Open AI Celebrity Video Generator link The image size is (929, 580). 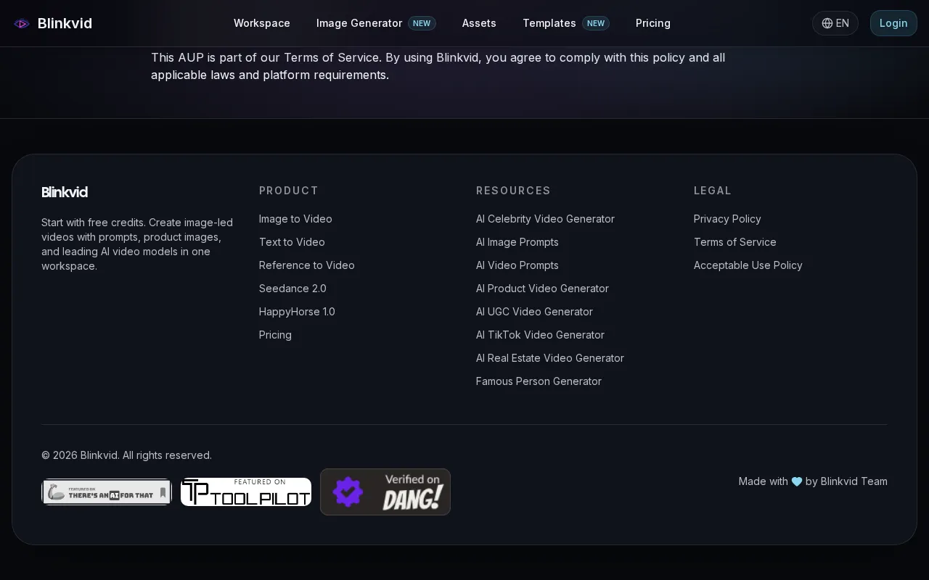[545, 219]
